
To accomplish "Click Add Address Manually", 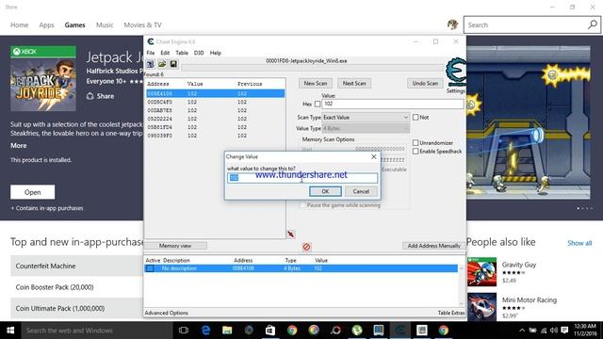I will 433,246.
